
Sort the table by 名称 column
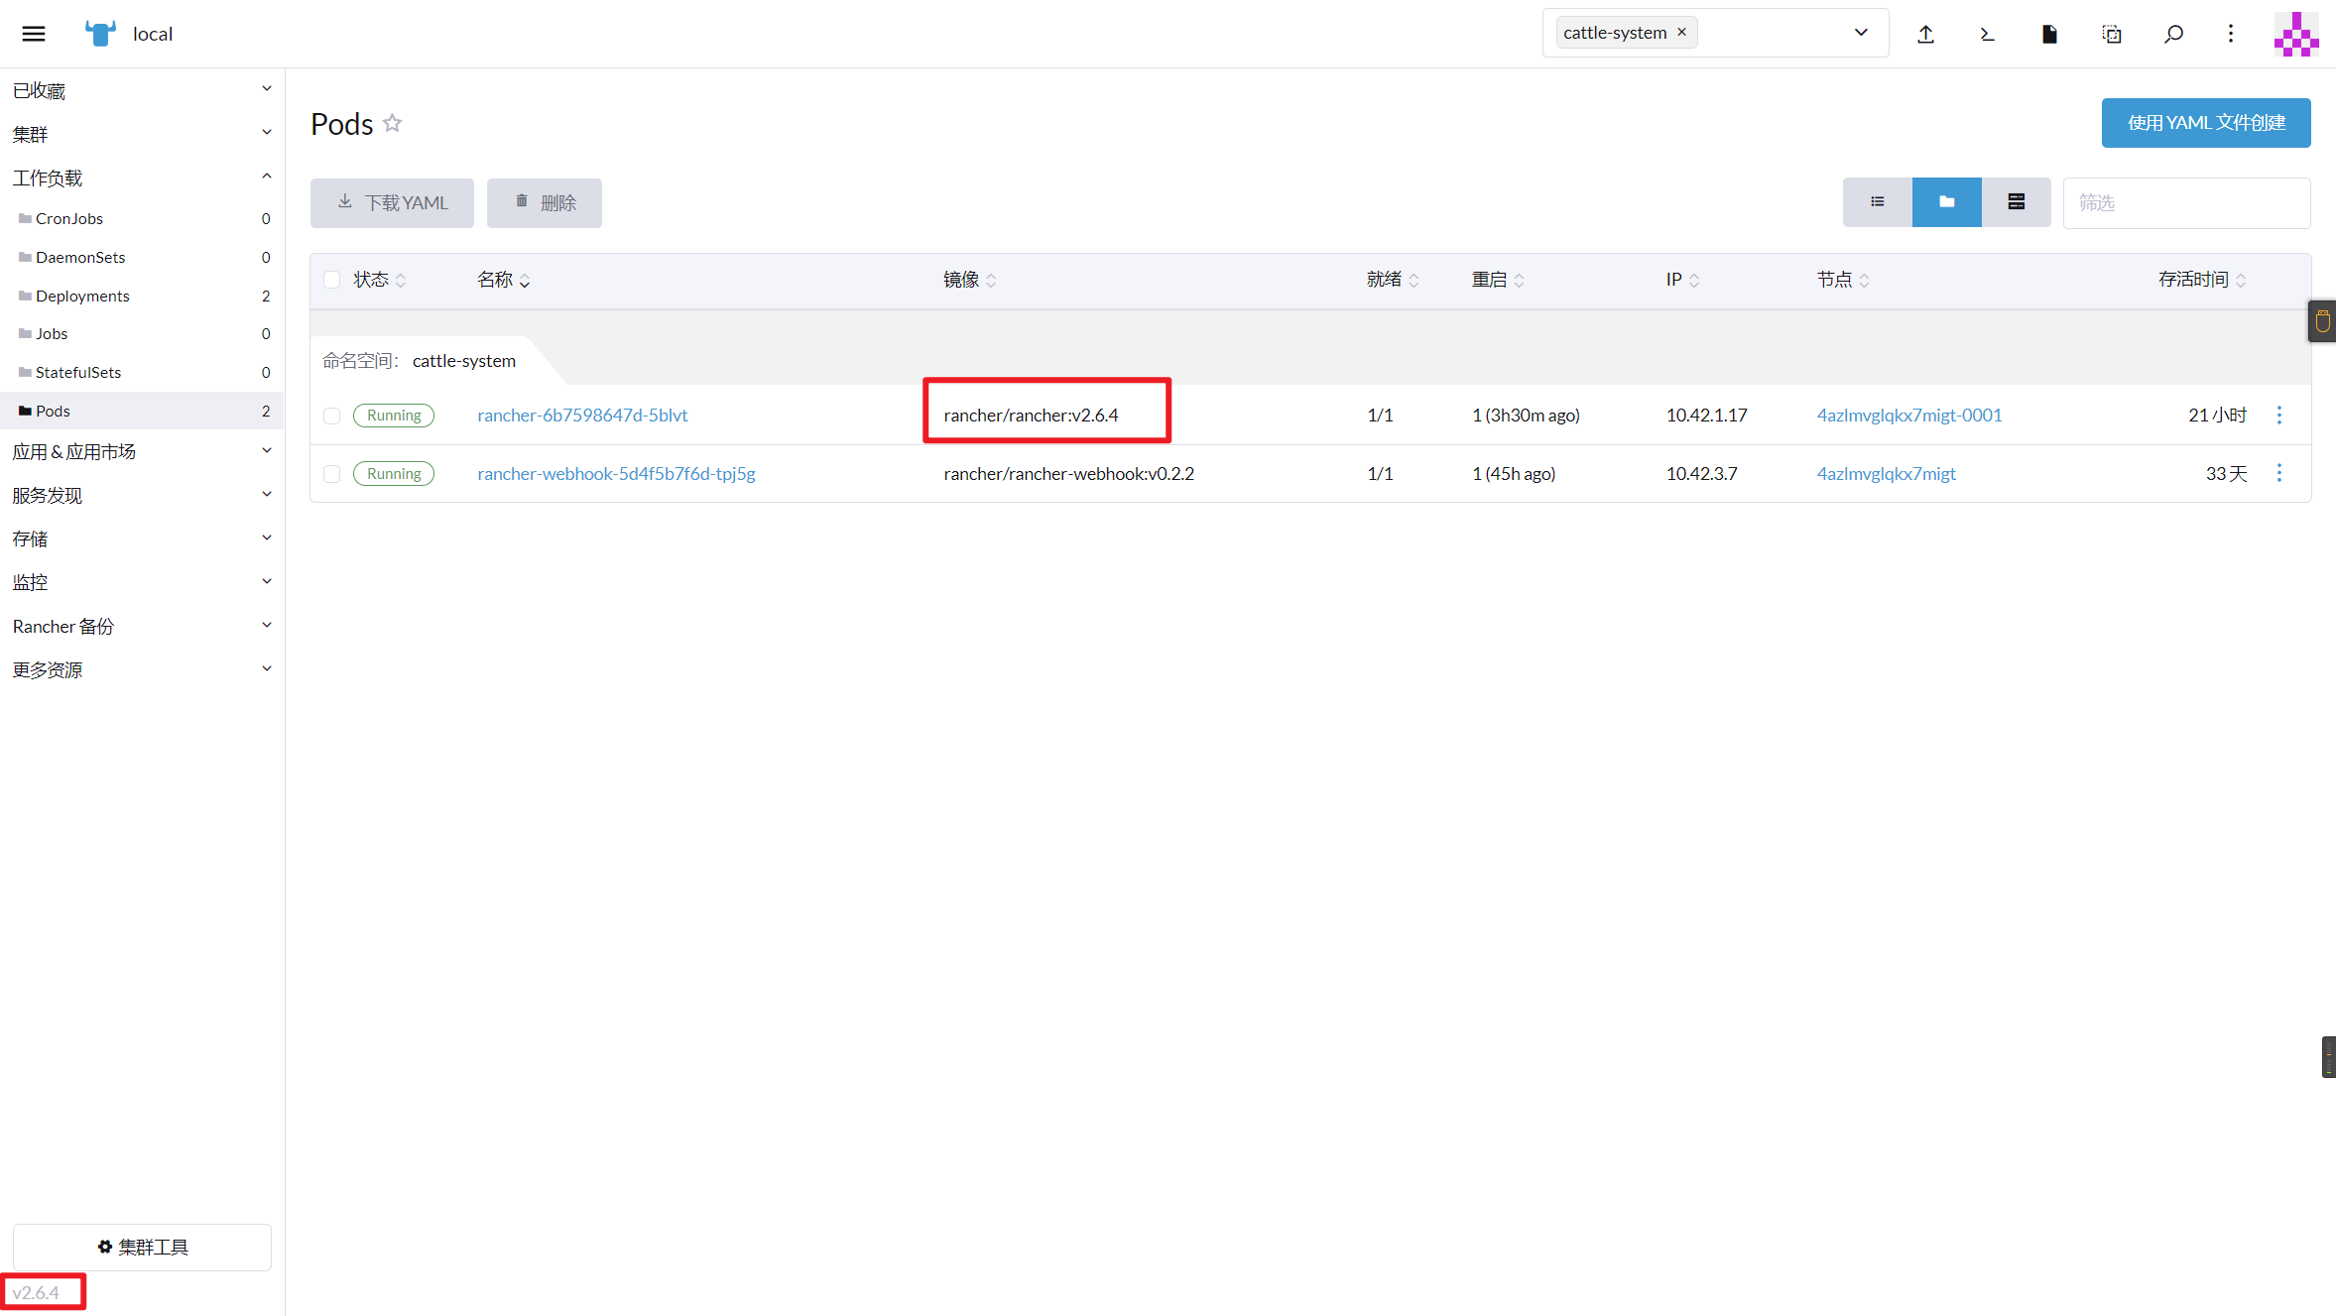504,281
